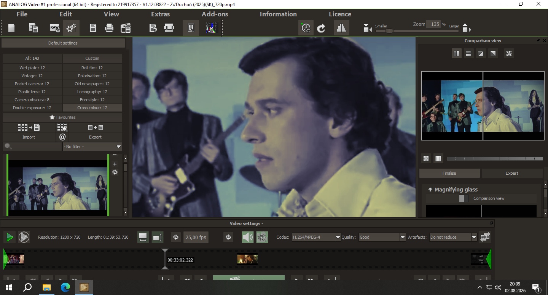Screen dimensions: 548x295
Task: Select the 'Wet plate: 12' preset category
Action: click(x=32, y=68)
